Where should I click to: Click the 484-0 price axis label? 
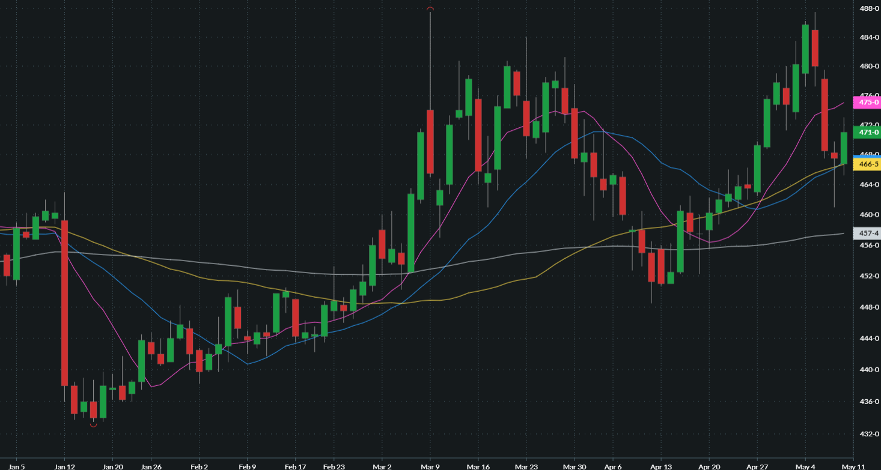pos(869,38)
